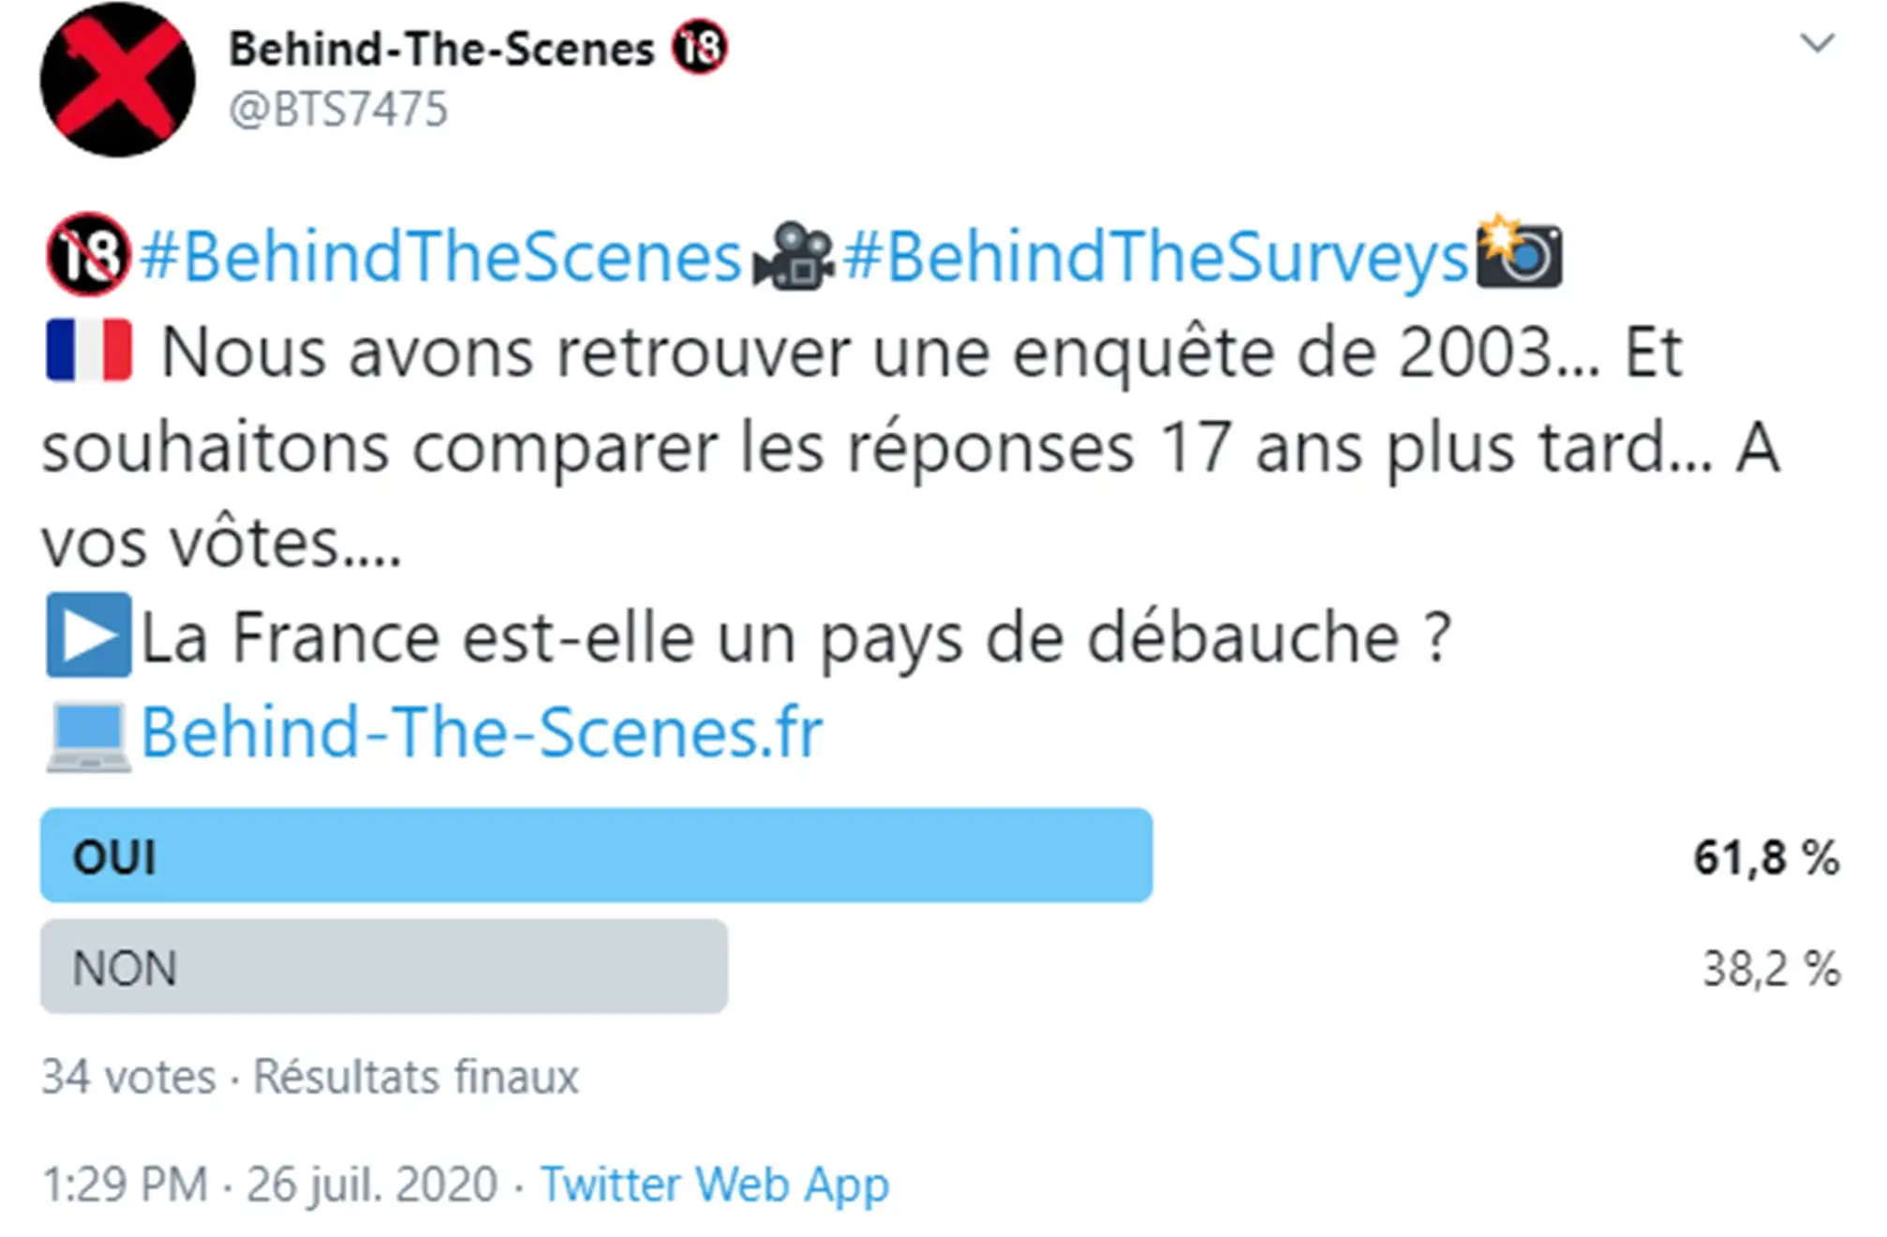
Task: Open the #BehindTheScenes hashtag
Action: click(x=440, y=257)
